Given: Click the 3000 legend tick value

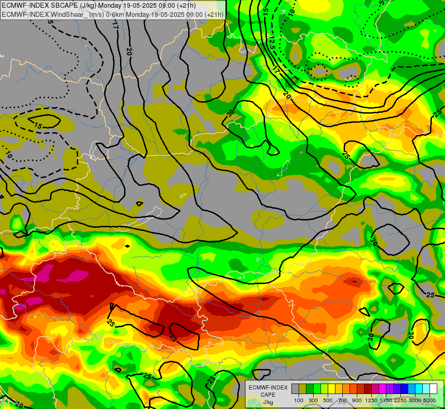Looking at the screenshot, I should click(415, 400).
